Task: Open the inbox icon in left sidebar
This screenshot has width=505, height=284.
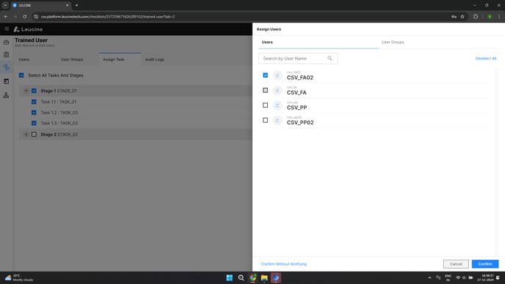Action: coord(6,42)
